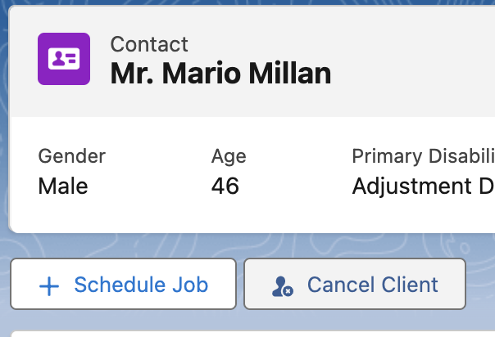This screenshot has height=337, width=495.
Task: Click the plus icon beside Schedule Job
Action: point(49,286)
